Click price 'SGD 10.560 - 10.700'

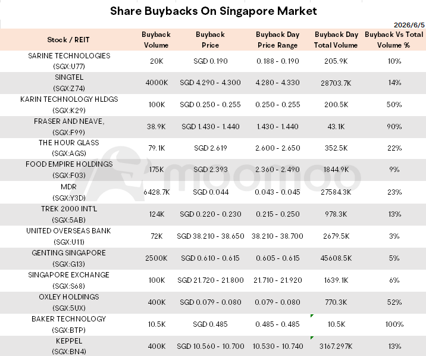pos(210,346)
